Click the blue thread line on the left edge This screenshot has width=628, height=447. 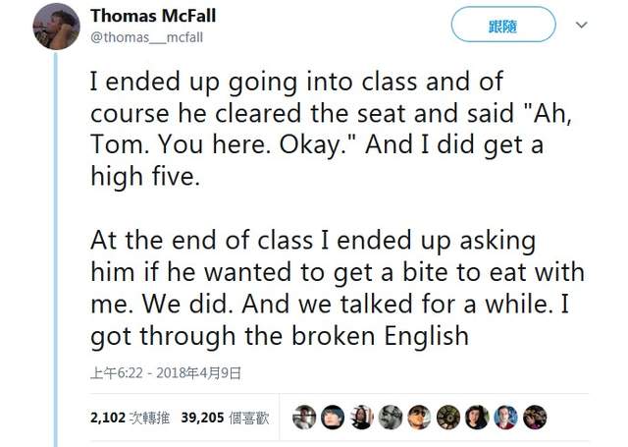[x=56, y=246]
